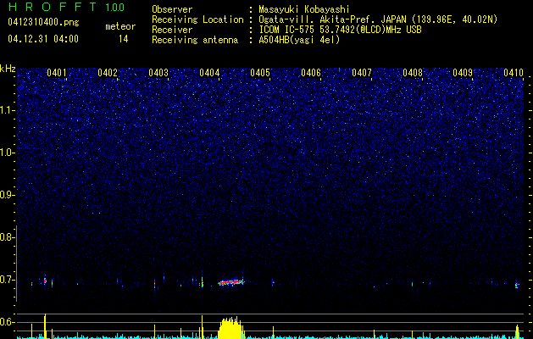The image size is (533, 339).
Task: Click the echo spot below 0410 marker
Action: point(517,286)
